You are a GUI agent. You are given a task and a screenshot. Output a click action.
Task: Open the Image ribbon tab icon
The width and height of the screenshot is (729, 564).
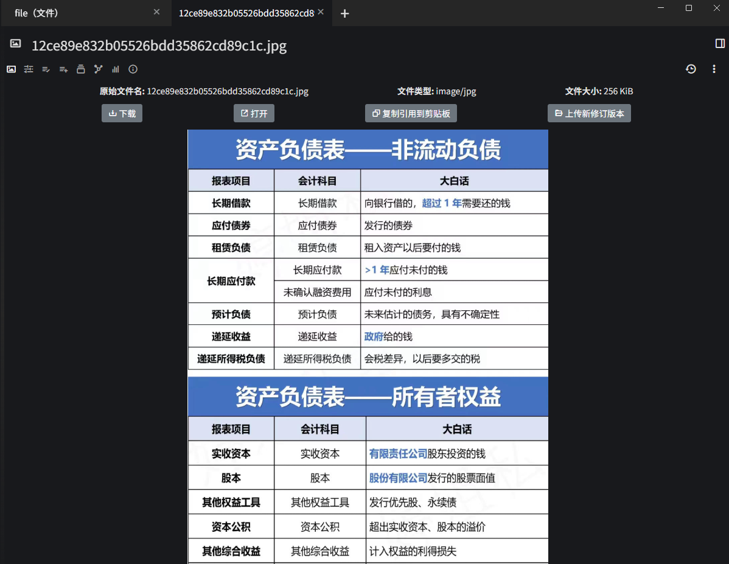11,69
